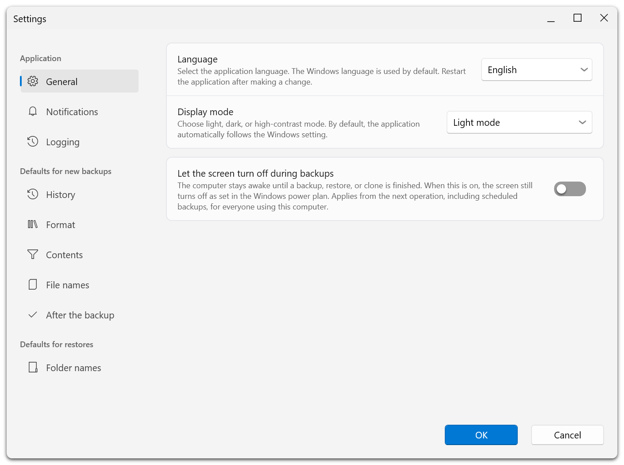Click the gear icon beside General
Image resolution: width=624 pixels, height=465 pixels.
(33, 81)
